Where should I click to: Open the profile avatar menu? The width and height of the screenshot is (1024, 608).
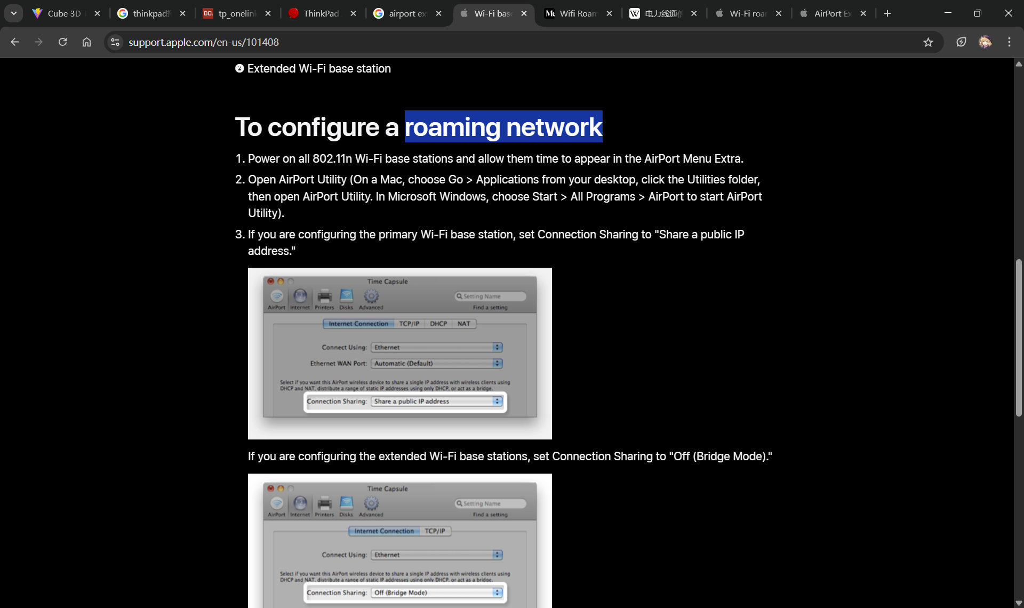pyautogui.click(x=985, y=42)
